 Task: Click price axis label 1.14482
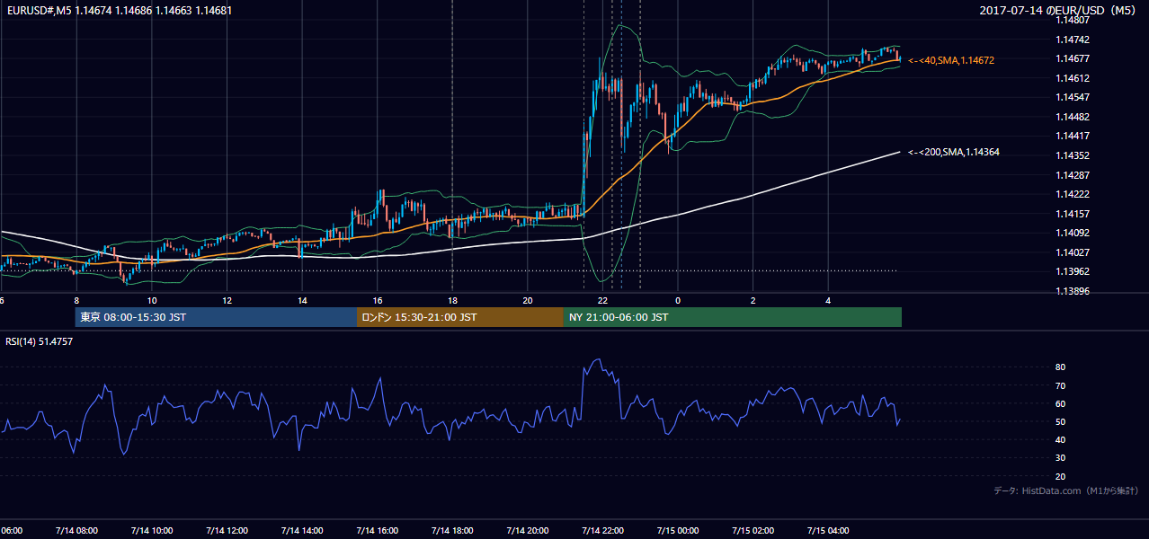1072,117
